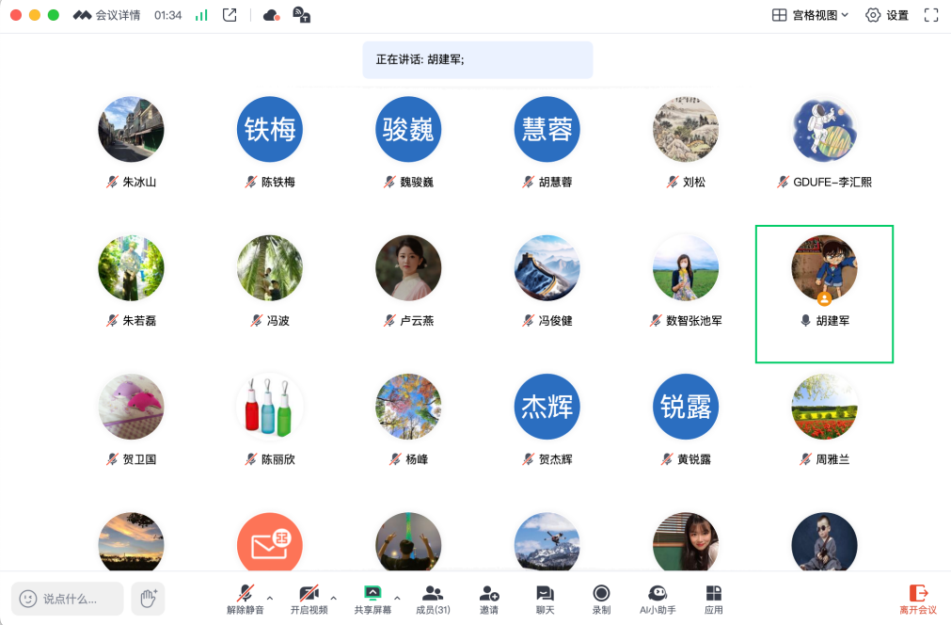The width and height of the screenshot is (951, 625).
Task: Select 魏骏巍's blue 骏巍 avatar
Action: (408, 129)
